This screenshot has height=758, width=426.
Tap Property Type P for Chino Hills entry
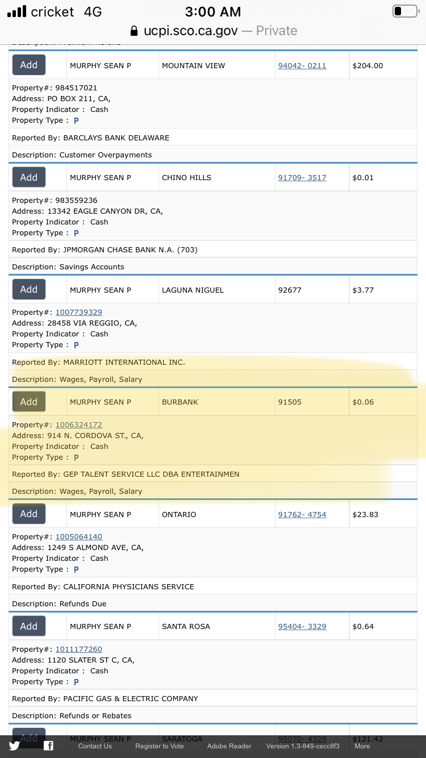pyautogui.click(x=76, y=233)
